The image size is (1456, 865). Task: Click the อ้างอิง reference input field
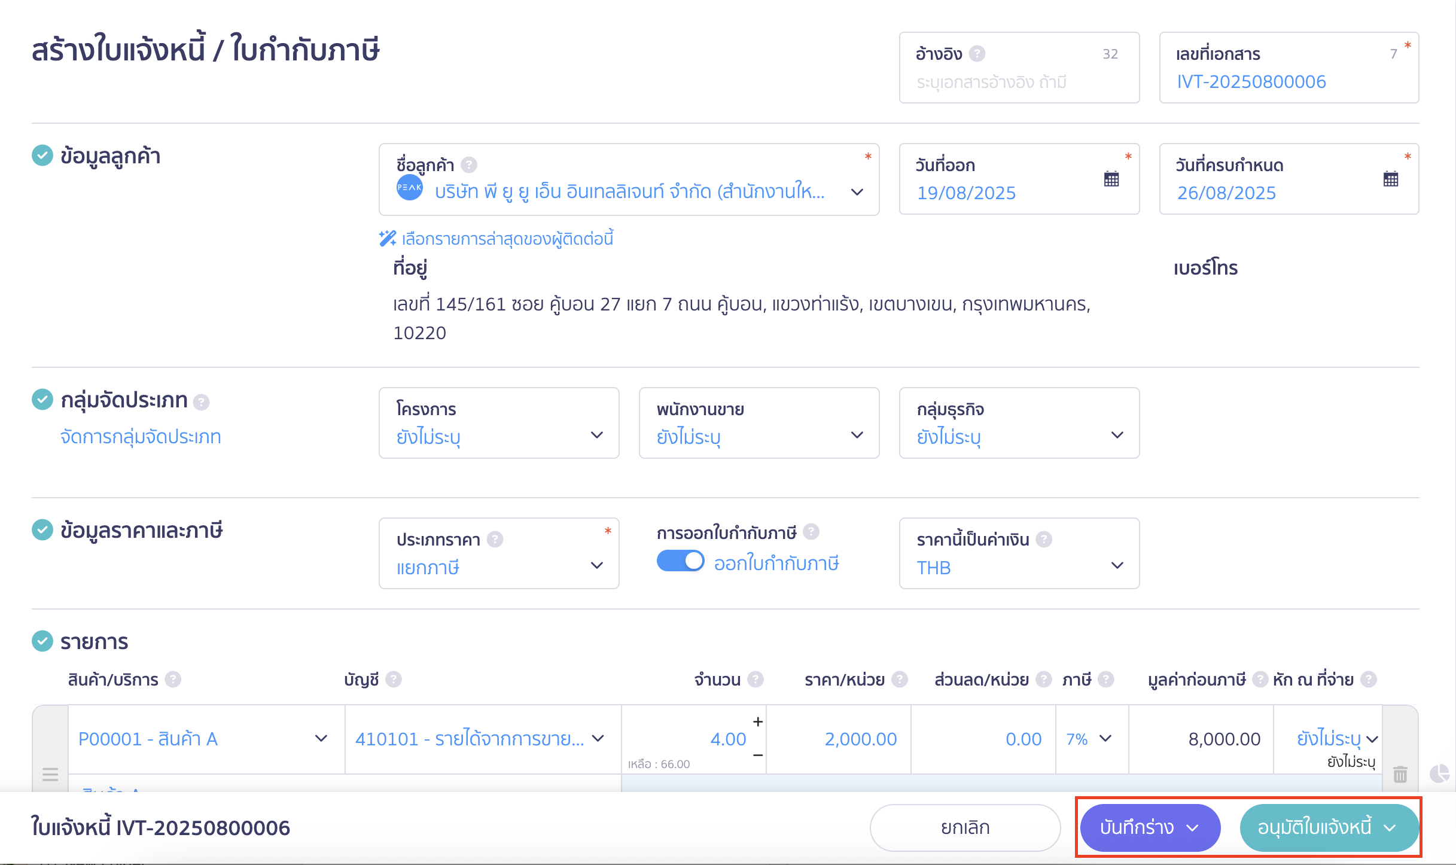pyautogui.click(x=1019, y=68)
